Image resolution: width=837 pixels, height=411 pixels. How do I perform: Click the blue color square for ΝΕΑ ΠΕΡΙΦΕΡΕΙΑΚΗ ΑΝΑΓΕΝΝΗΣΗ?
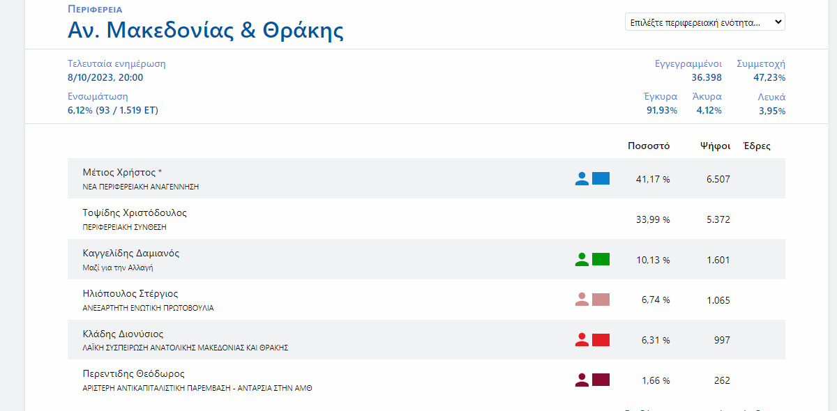(601, 178)
